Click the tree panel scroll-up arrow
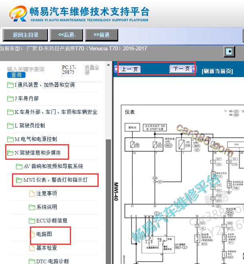 click(109, 65)
